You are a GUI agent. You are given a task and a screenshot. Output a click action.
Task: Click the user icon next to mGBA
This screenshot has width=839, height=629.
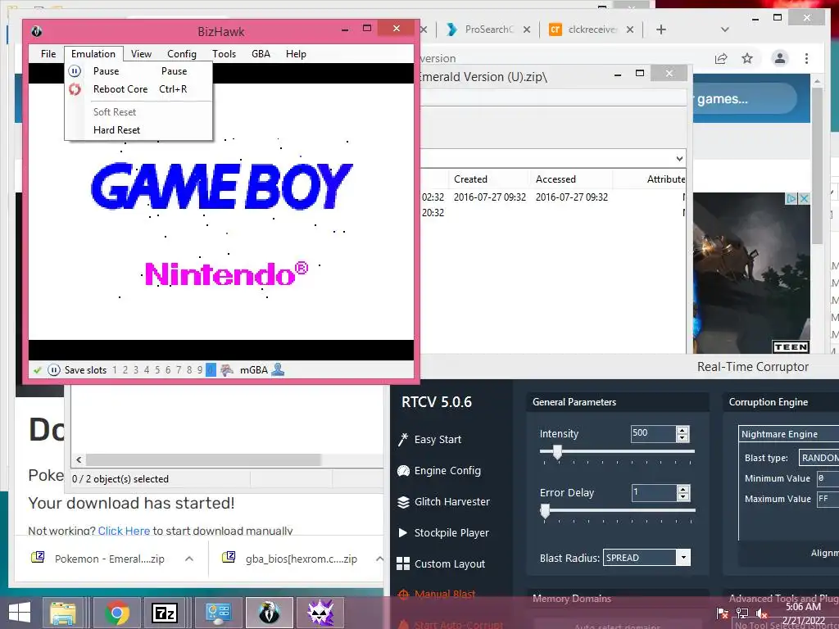click(278, 369)
